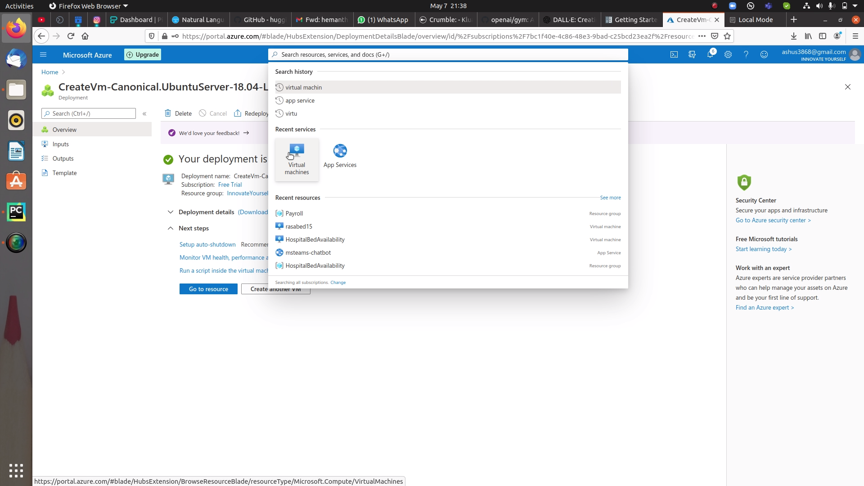Launch PyCharm from the dock
The width and height of the screenshot is (864, 486).
click(16, 212)
